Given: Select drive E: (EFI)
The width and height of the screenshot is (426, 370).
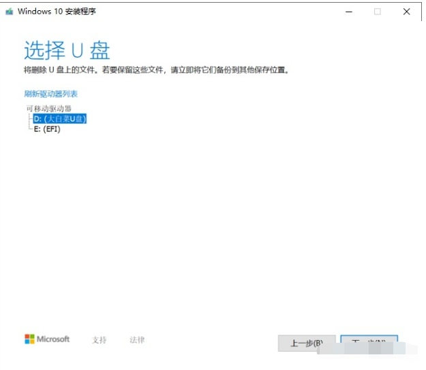Looking at the screenshot, I should coord(47,129).
